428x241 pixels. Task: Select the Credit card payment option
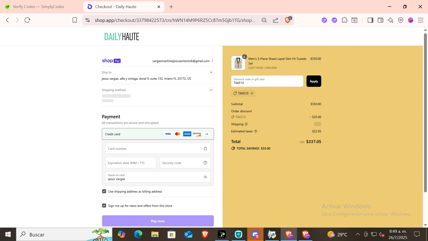tap(158, 134)
